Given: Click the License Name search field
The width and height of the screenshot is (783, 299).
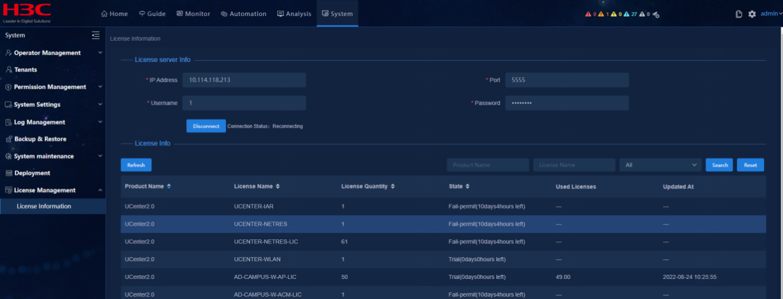Looking at the screenshot, I should coord(574,165).
